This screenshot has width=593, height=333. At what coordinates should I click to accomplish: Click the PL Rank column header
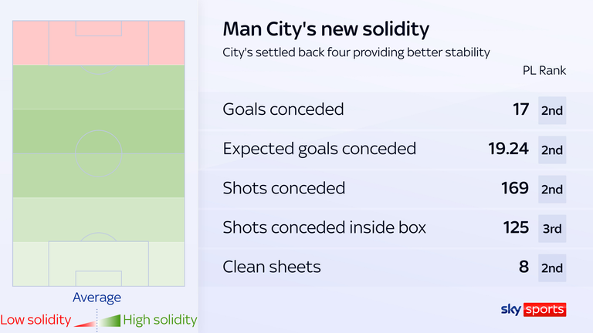[544, 71]
